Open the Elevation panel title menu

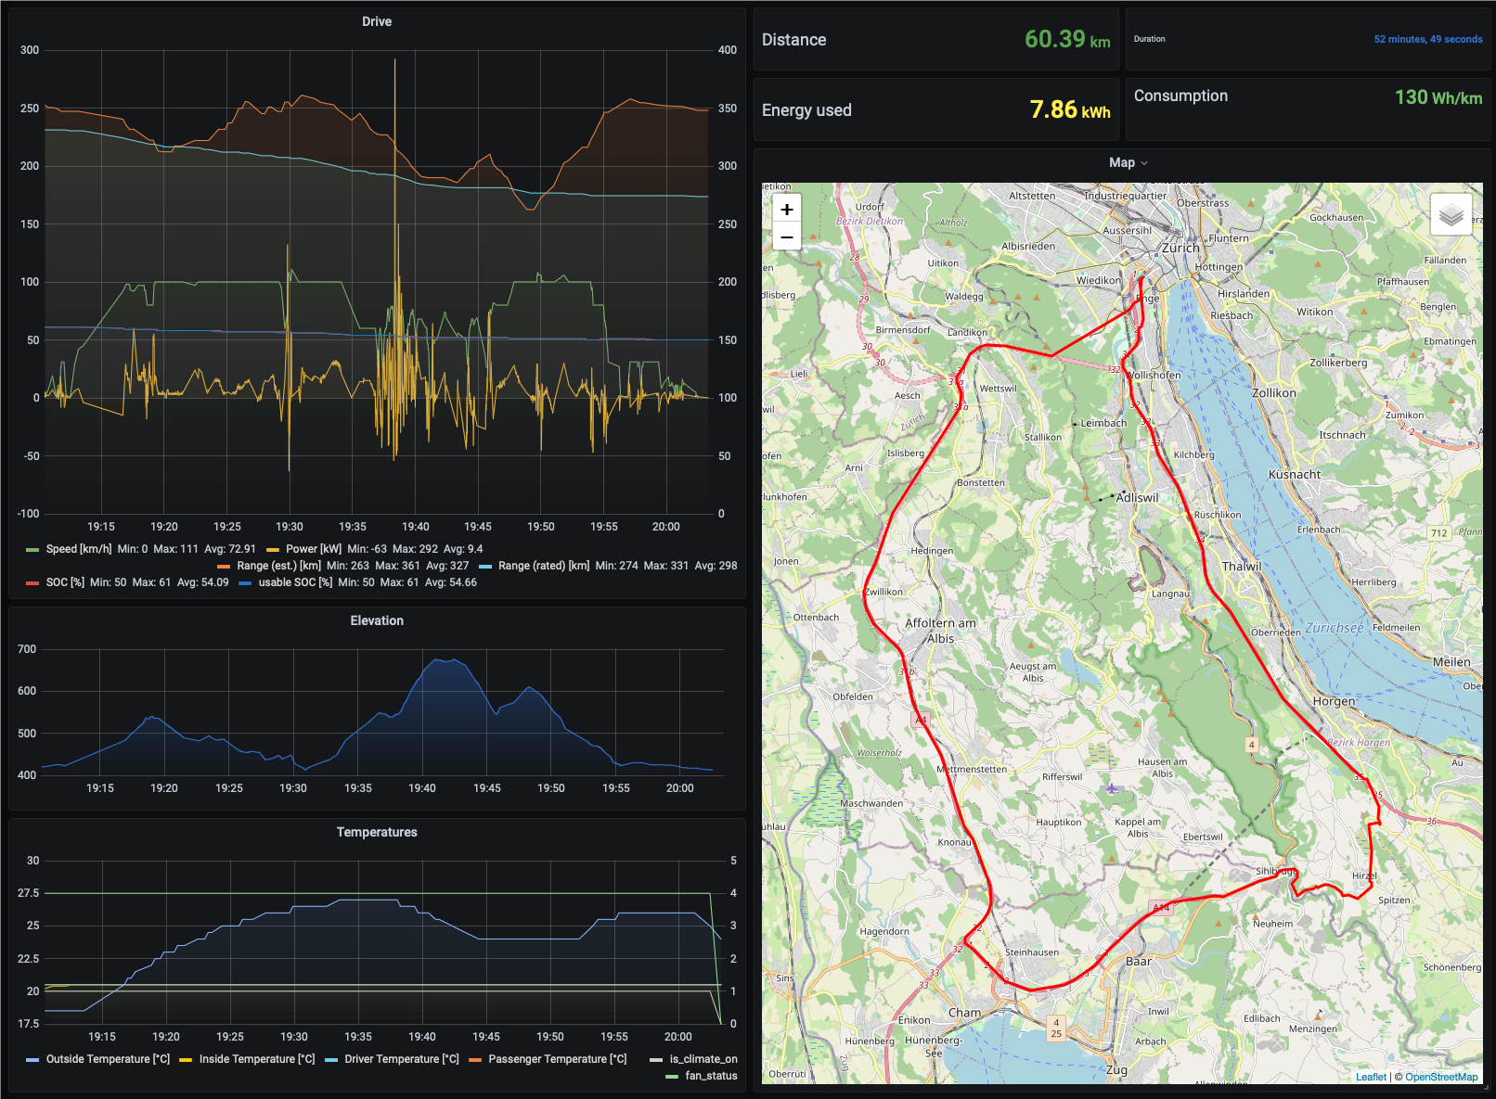[377, 620]
